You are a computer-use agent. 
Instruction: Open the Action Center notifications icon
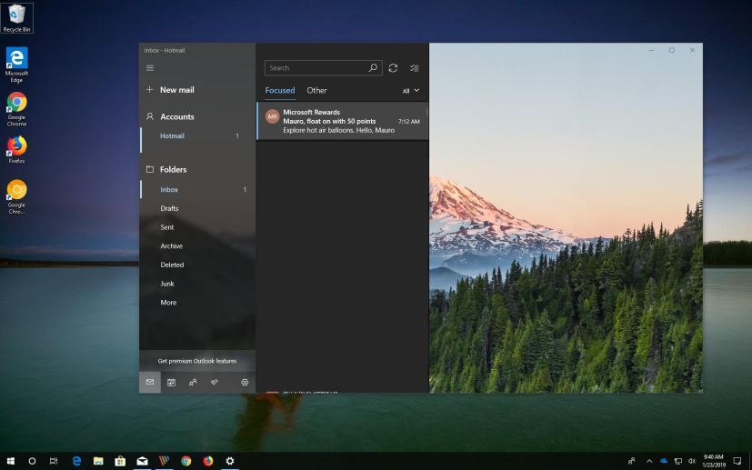point(737,461)
